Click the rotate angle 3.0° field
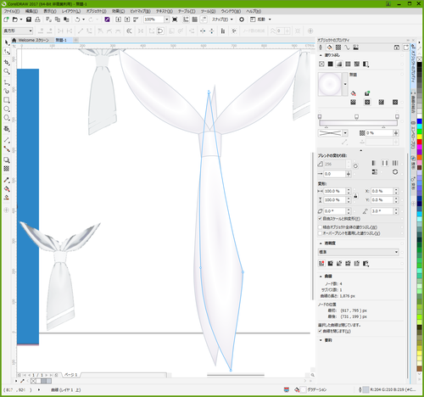 pyautogui.click(x=382, y=211)
